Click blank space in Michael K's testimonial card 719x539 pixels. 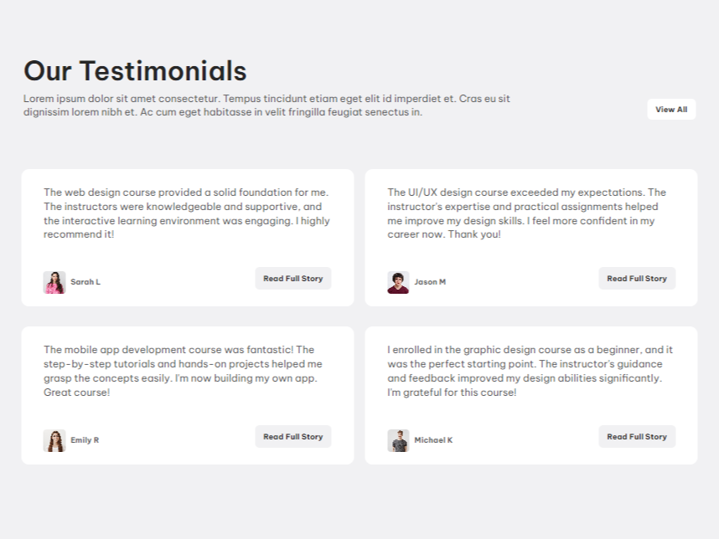(x=520, y=418)
